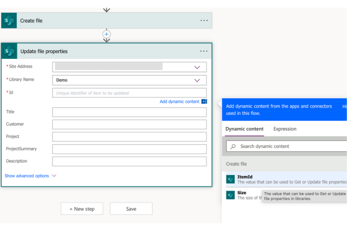Click the dynamic content lightning badge icon
The image size is (347, 231).
(204, 102)
